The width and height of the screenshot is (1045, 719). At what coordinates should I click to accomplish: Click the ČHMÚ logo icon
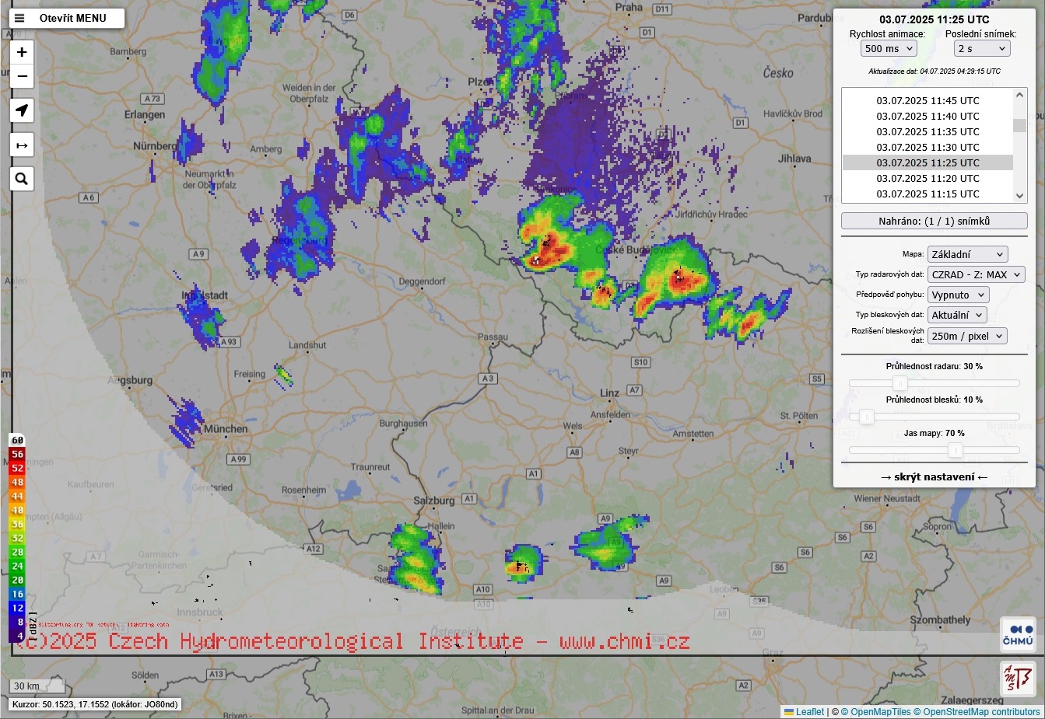[1018, 634]
